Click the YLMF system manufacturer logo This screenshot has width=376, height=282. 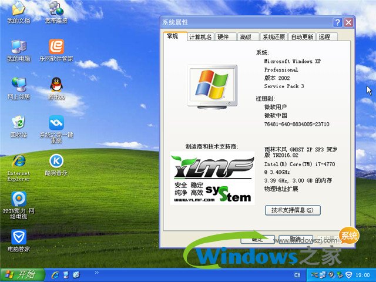[x=212, y=178]
